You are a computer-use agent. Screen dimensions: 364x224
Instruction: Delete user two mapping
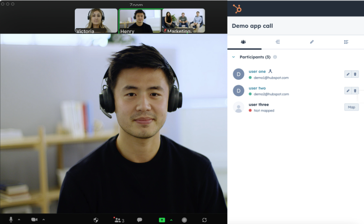point(355,91)
